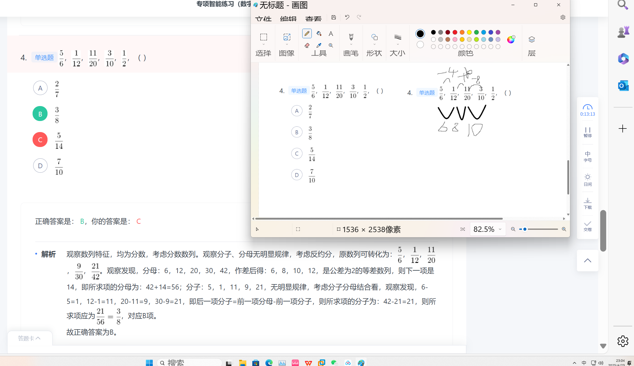Select answer option A on webpage
This screenshot has width=634, height=366.
click(x=40, y=88)
